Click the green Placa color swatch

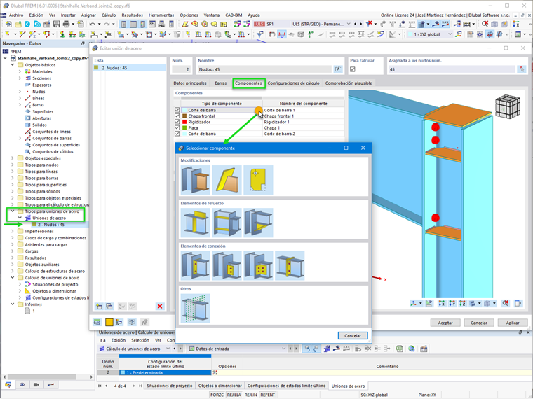pyautogui.click(x=184, y=128)
